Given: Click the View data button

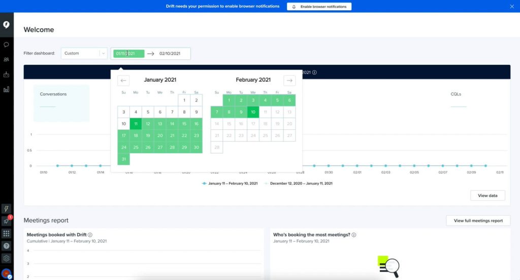Looking at the screenshot, I should coord(487,195).
